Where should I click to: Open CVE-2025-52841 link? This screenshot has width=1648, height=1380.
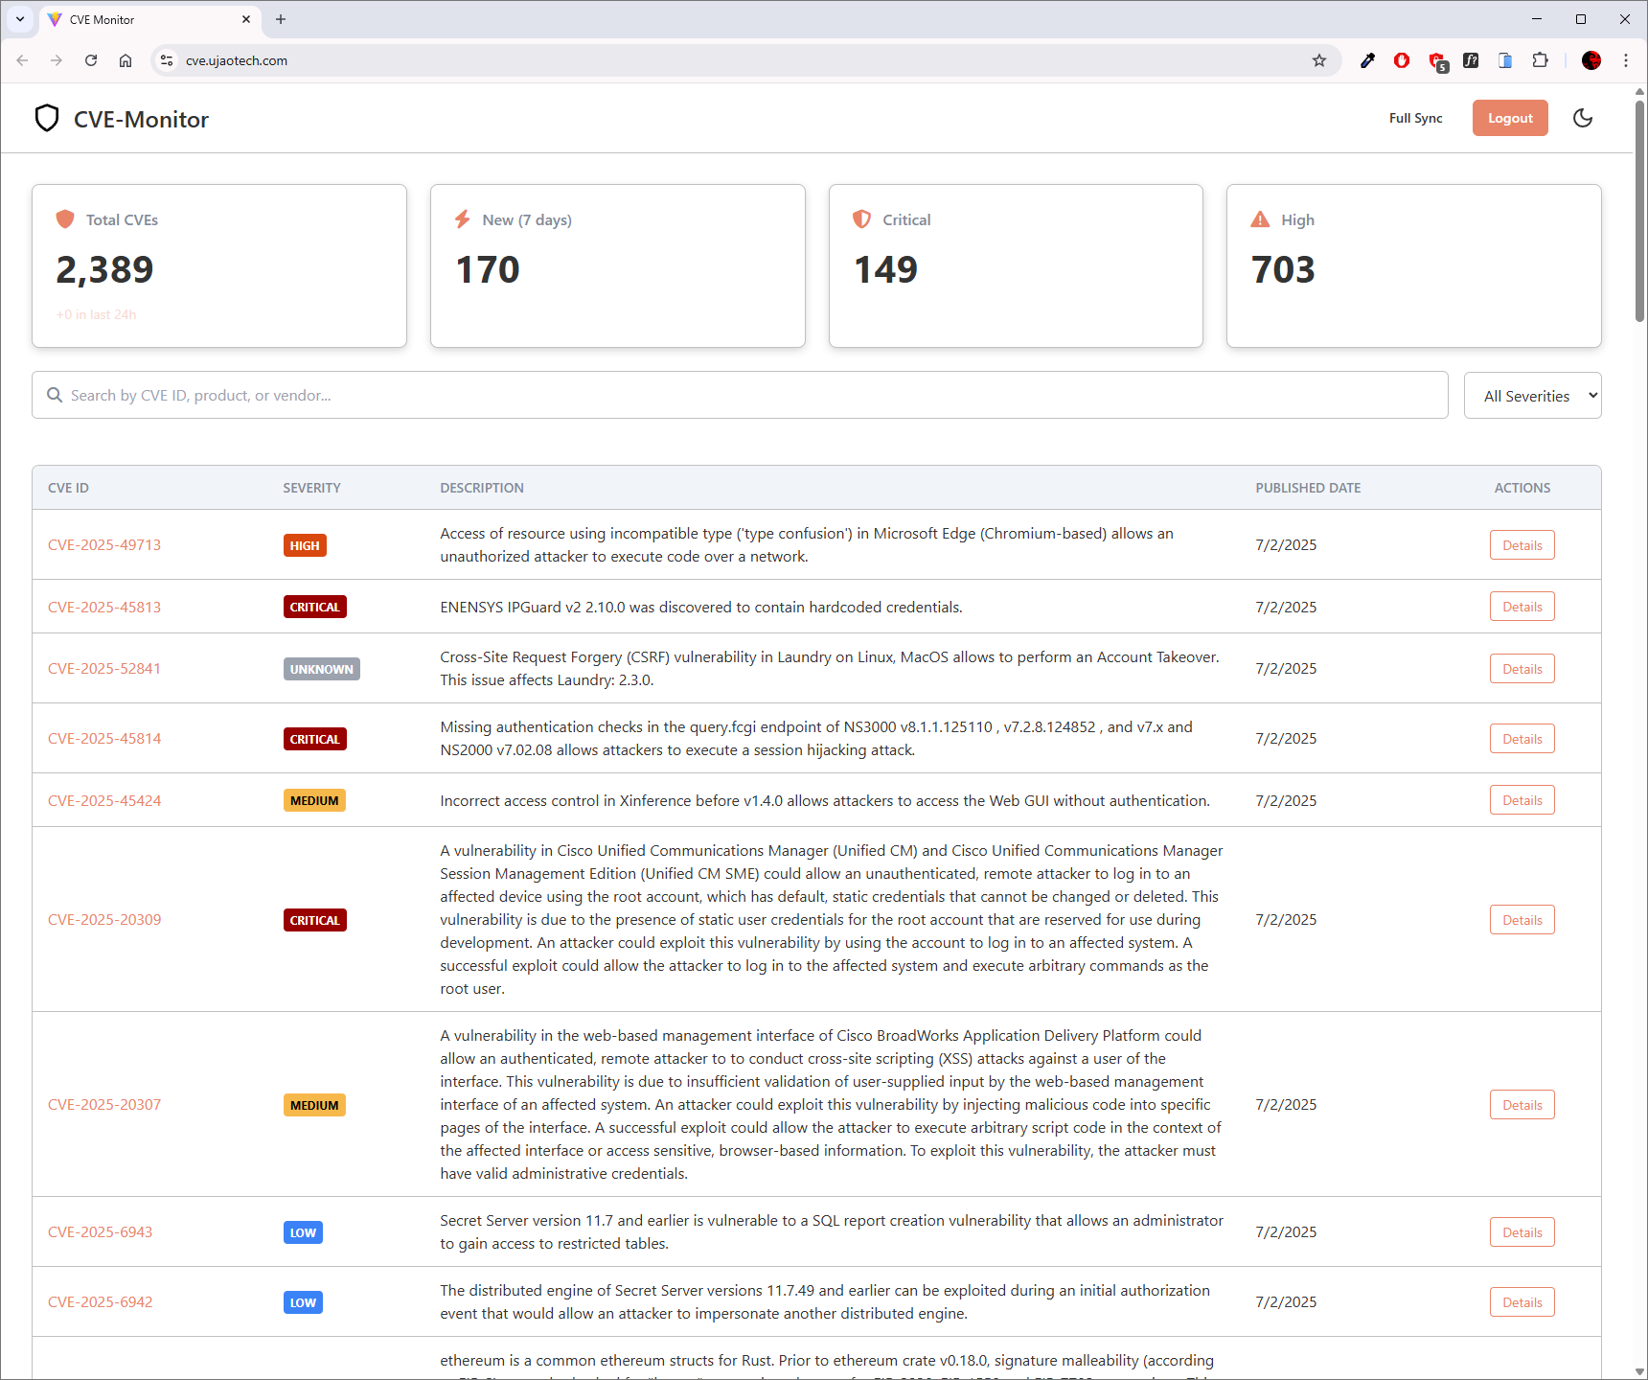pos(104,668)
